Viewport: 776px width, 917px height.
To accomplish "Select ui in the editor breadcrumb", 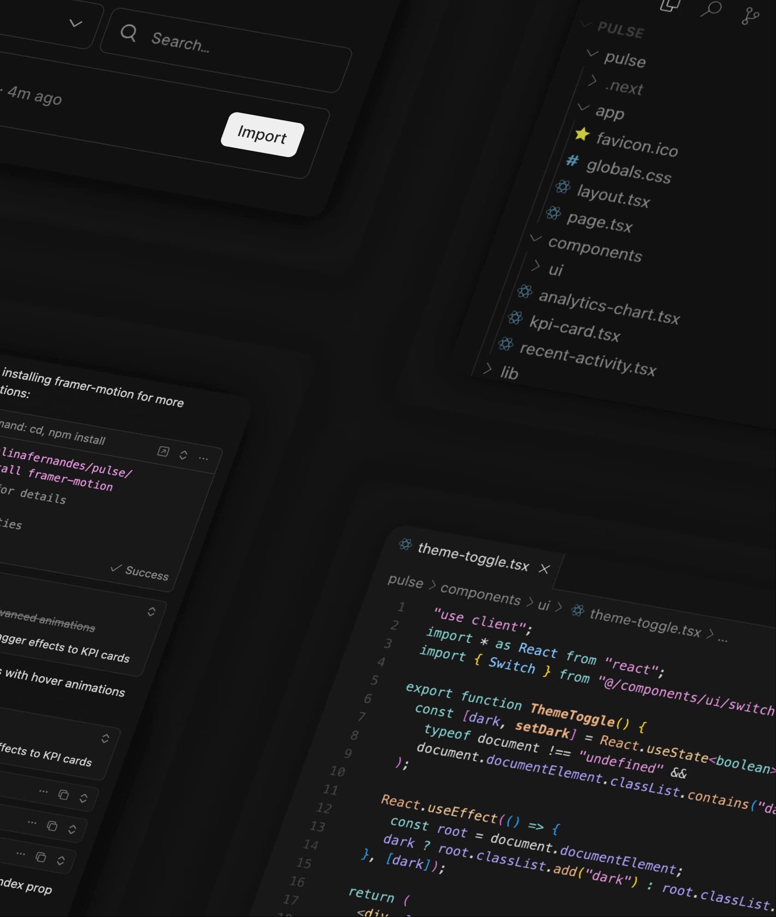I will 544,605.
